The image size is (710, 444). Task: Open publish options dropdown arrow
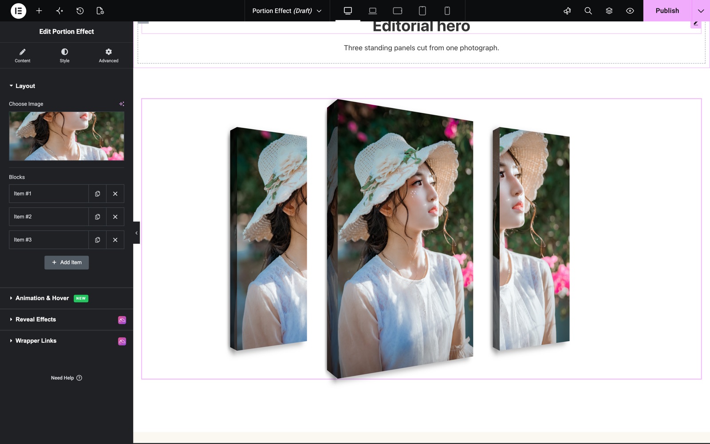pos(701,11)
